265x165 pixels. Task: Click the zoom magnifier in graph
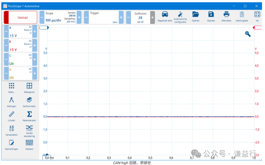[248, 34]
